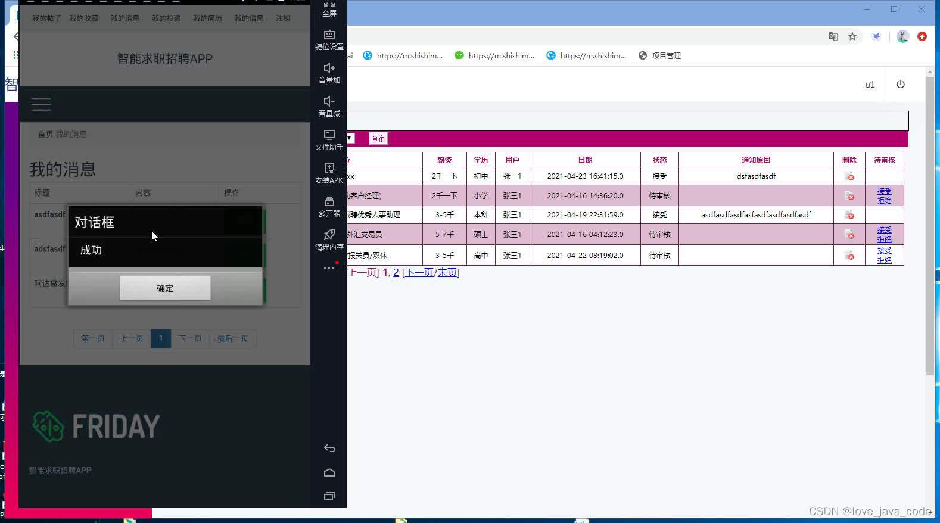Open 文件助手 in emulator sidebar

(x=329, y=140)
